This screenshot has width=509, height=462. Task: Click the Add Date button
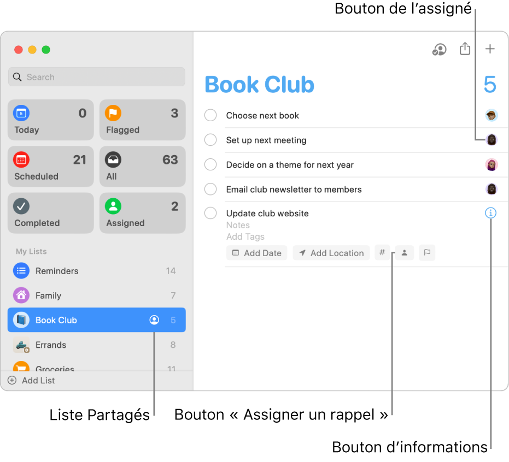coord(256,253)
